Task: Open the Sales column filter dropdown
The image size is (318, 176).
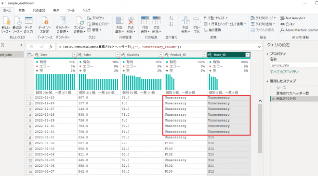Action: pos(118,54)
